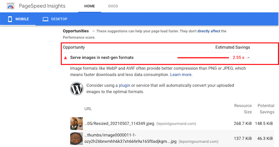This screenshot has height=147, width=279.
Task: Click the PageSpeed Insights title text
Action: coord(42,6)
